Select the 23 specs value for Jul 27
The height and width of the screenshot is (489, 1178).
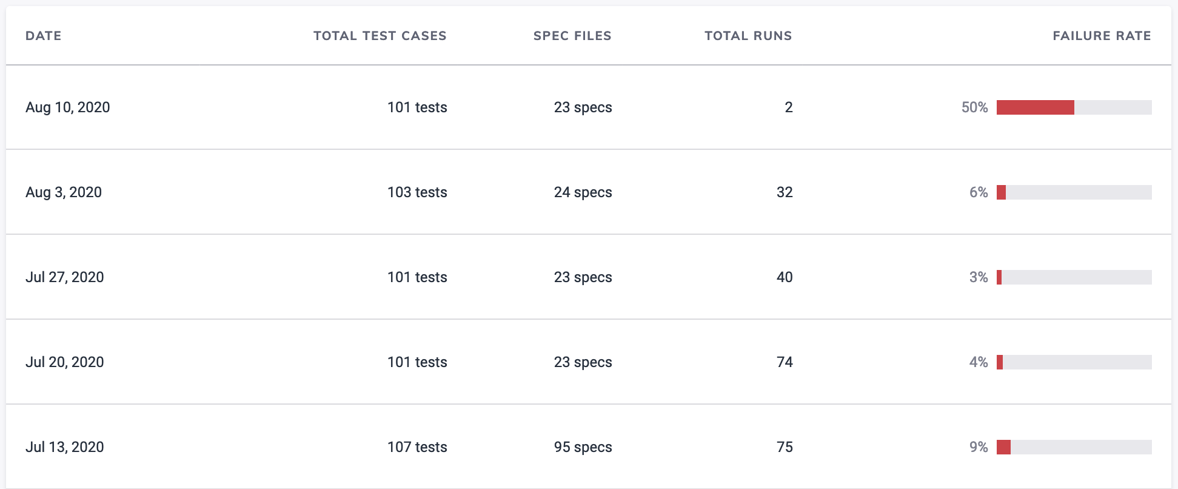[582, 277]
